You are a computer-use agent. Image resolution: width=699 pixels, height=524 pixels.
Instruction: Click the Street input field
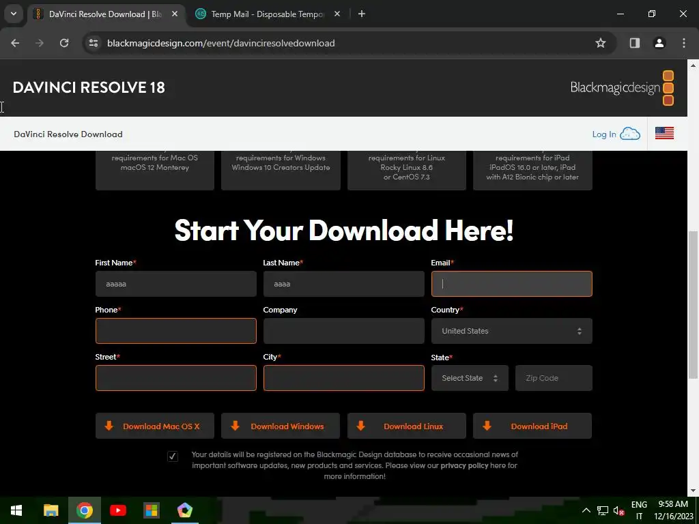pos(175,378)
